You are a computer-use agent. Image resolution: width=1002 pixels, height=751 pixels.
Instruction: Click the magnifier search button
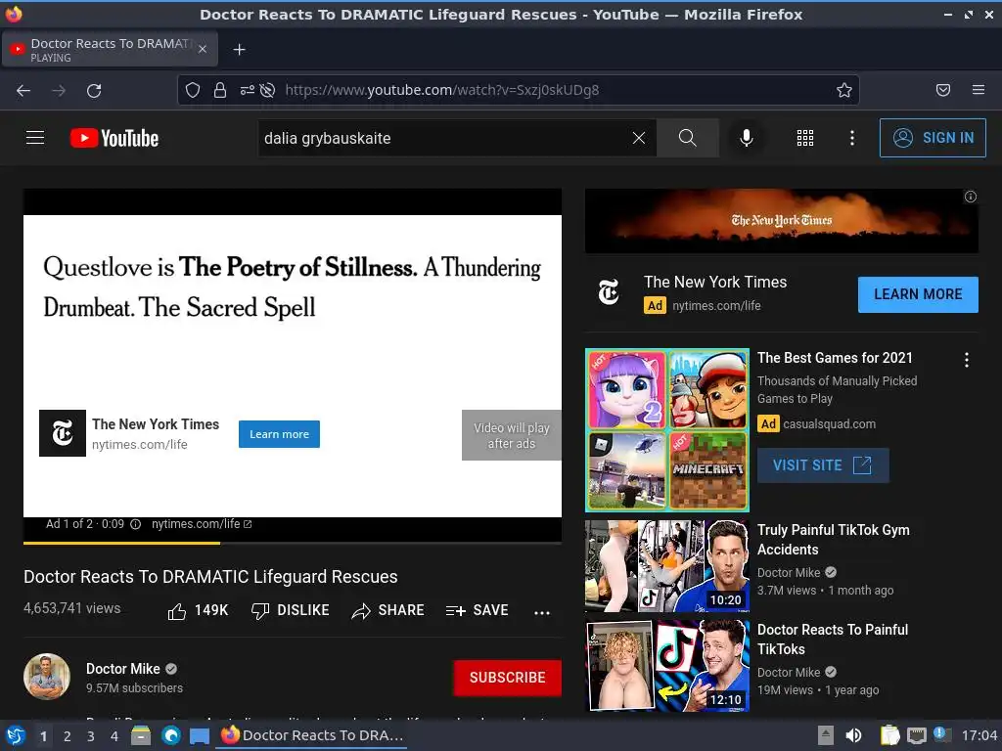688,138
